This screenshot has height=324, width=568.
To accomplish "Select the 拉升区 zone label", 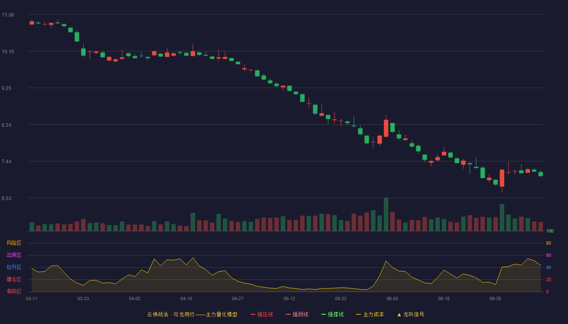I will tap(14, 267).
